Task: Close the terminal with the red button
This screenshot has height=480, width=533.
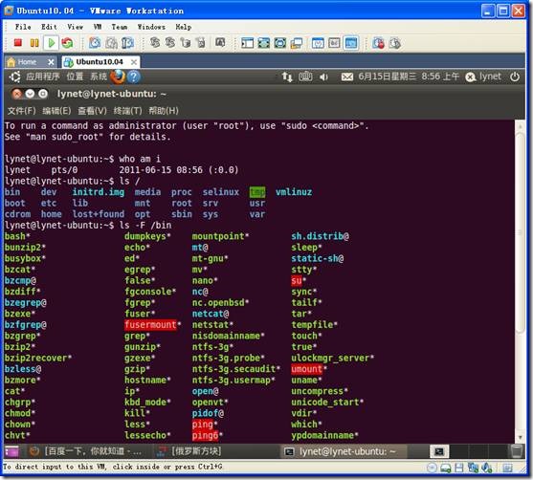Action: 16,94
